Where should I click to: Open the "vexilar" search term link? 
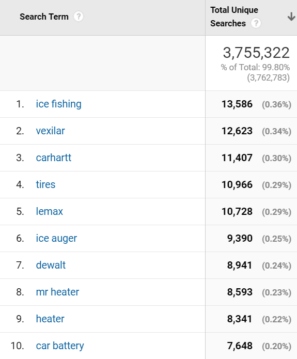click(x=51, y=131)
